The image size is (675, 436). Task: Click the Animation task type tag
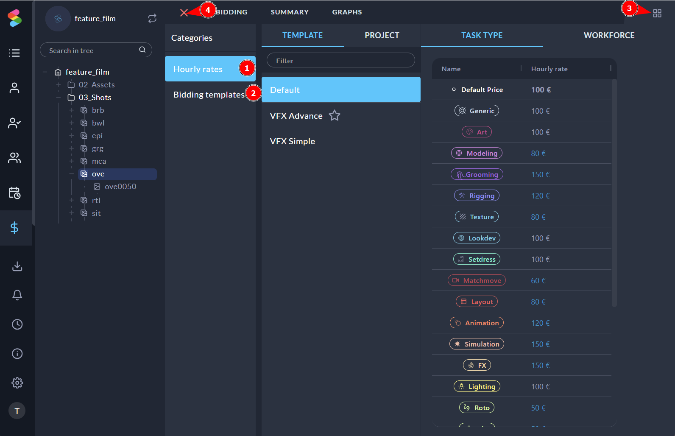(x=477, y=323)
